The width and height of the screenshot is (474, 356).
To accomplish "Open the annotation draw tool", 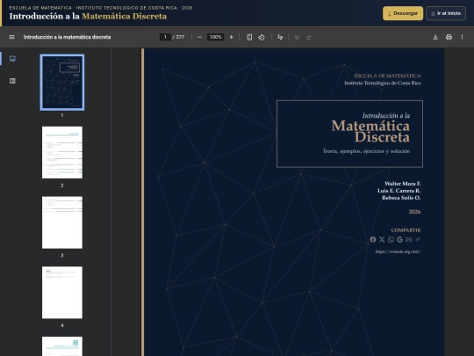I will point(280,37).
